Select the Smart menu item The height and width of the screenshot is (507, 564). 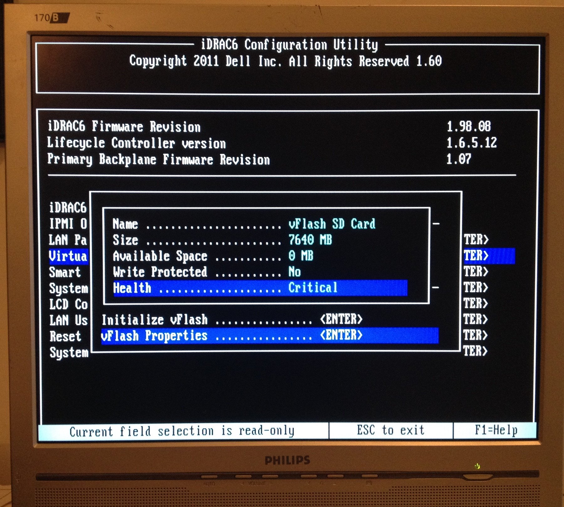tap(65, 272)
